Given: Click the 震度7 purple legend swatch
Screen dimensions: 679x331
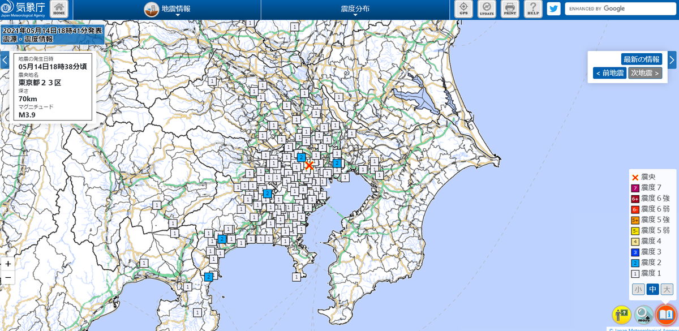Looking at the screenshot, I should tap(635, 188).
